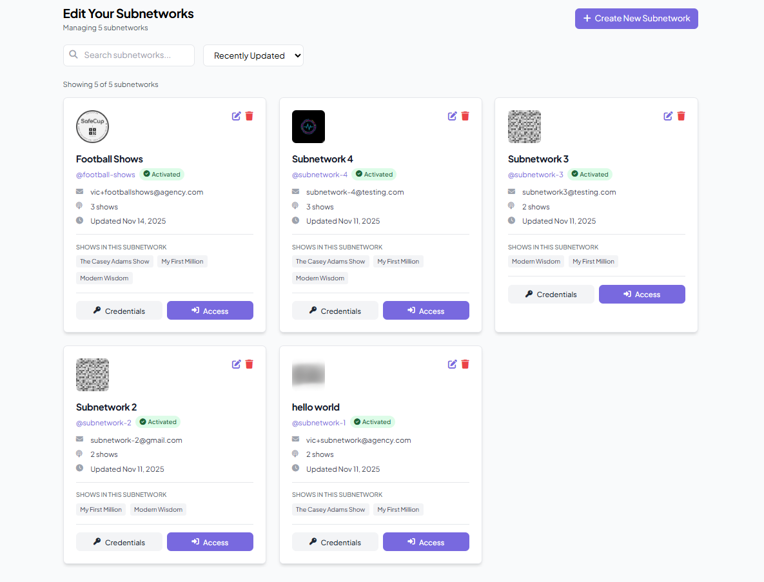Access the Subnetwork 4 account
Image resolution: width=764 pixels, height=582 pixels.
pyautogui.click(x=426, y=311)
